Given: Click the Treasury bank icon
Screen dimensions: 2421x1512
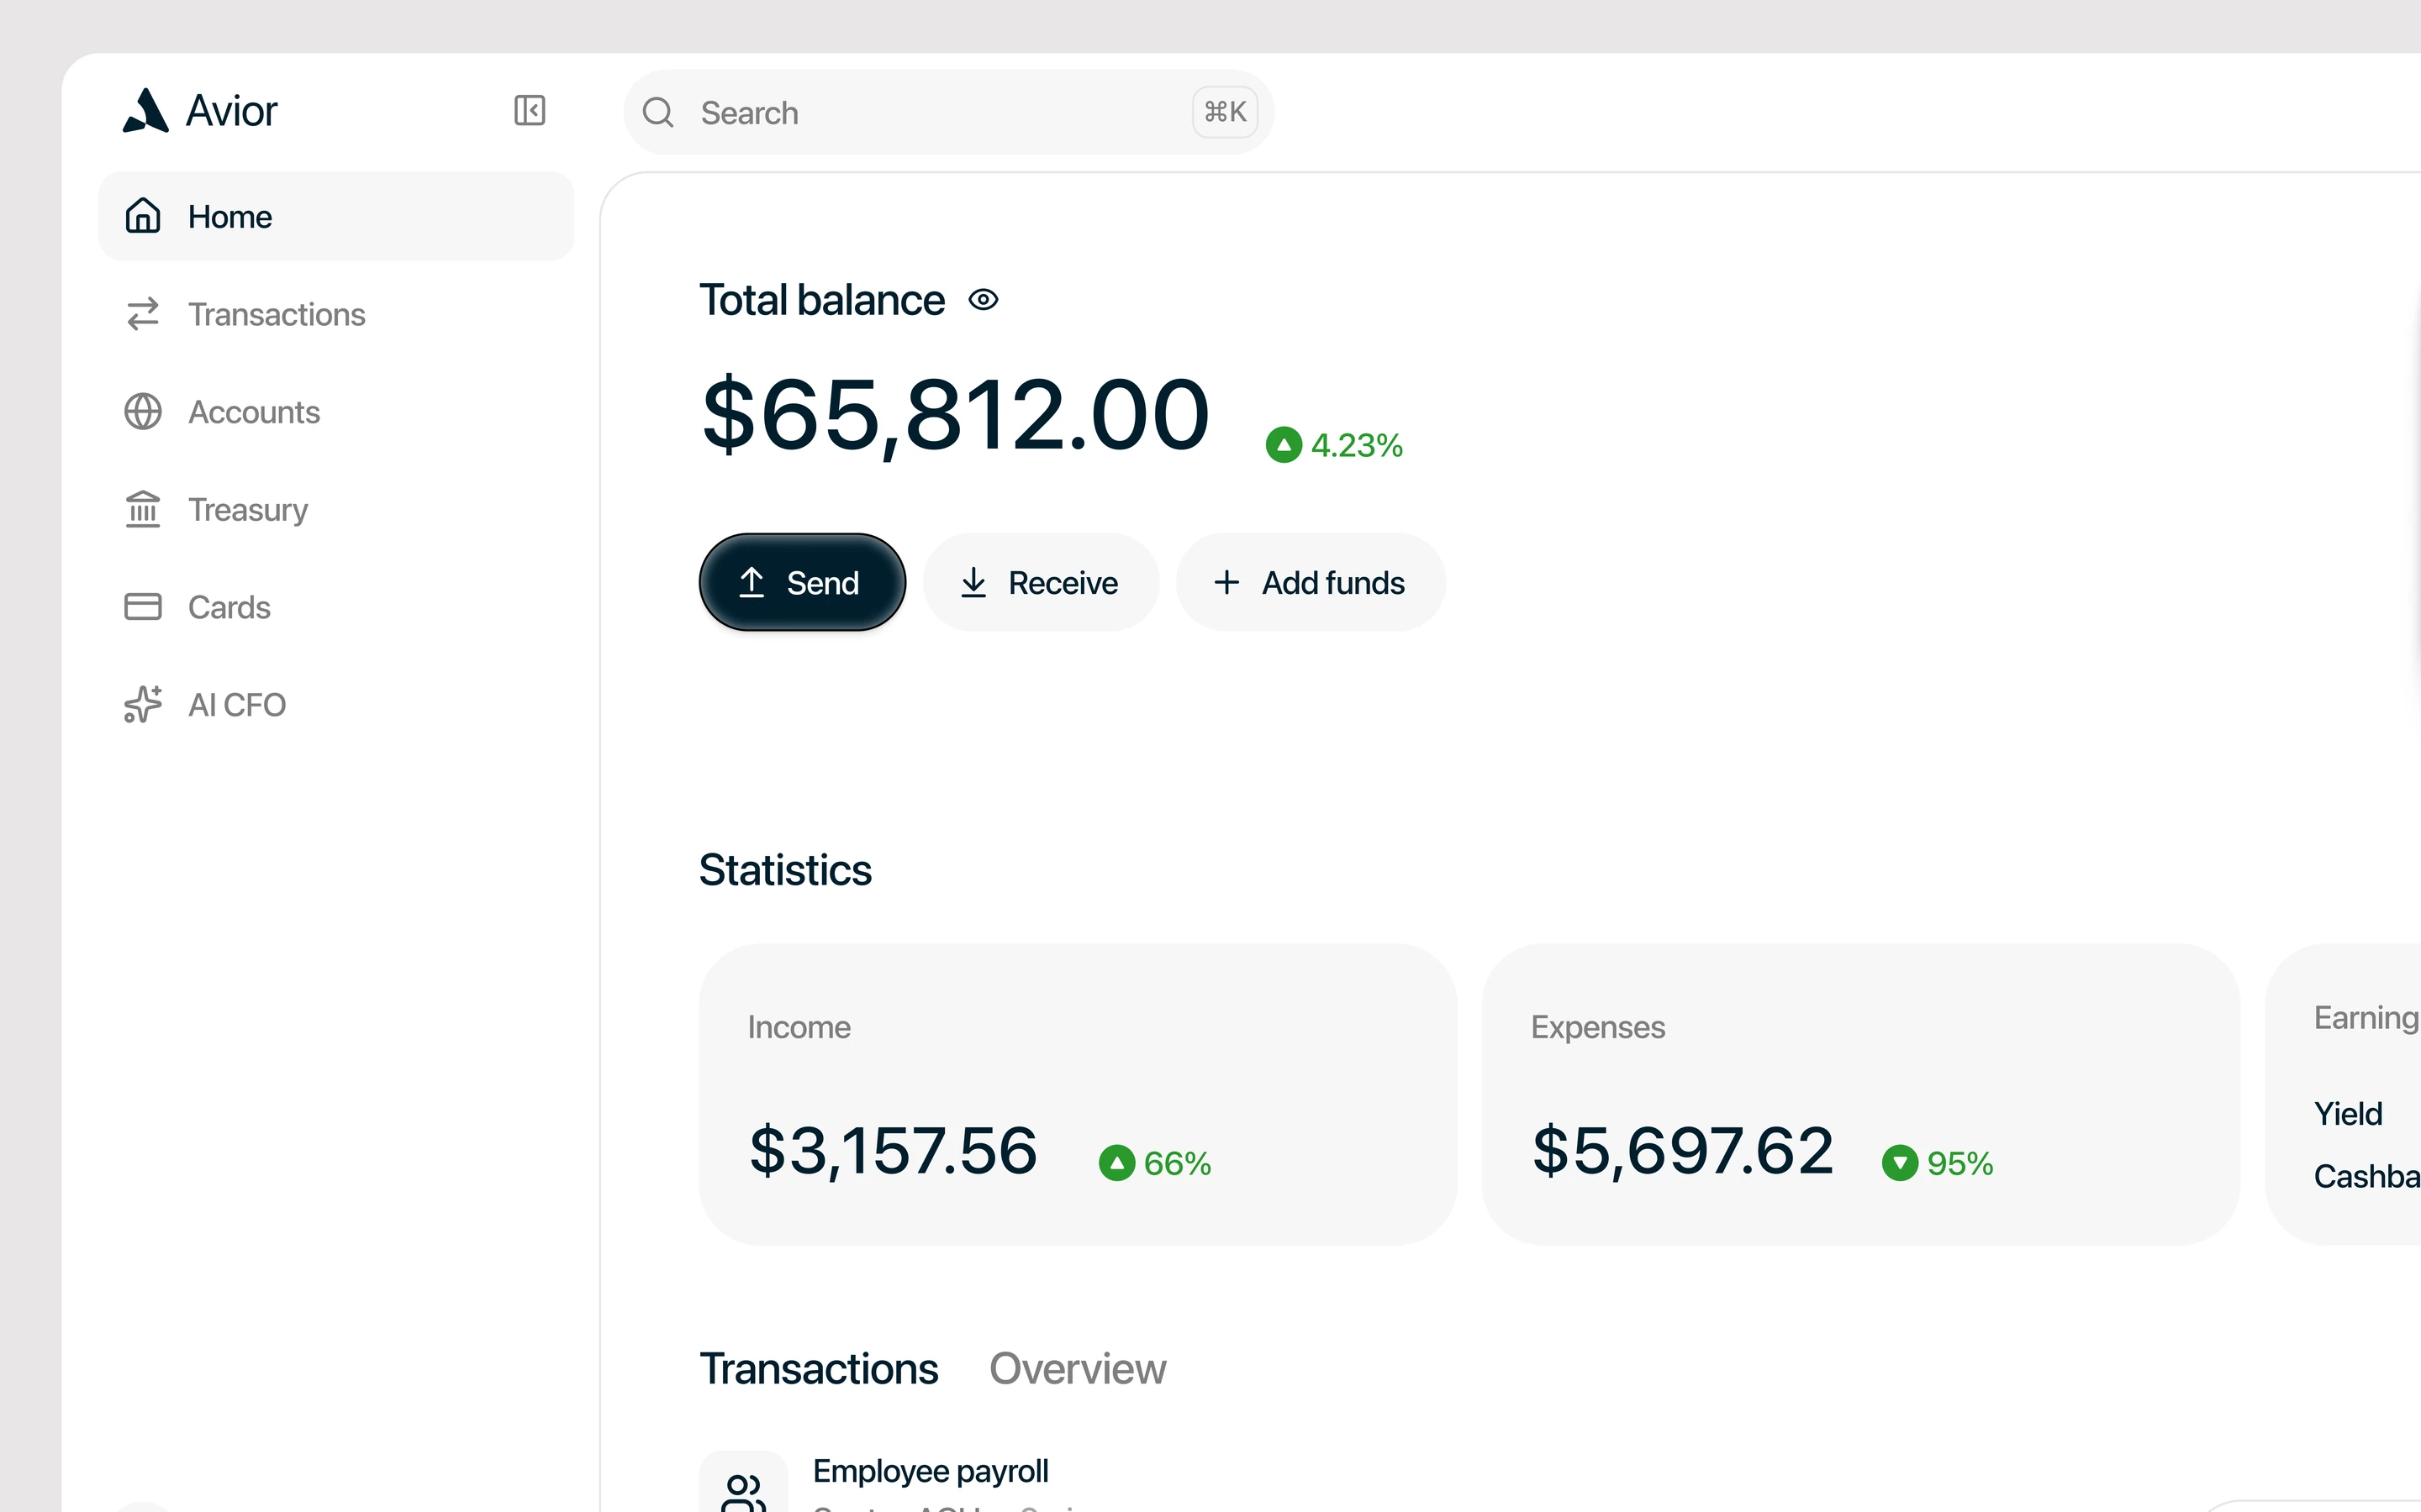Looking at the screenshot, I should [x=143, y=509].
